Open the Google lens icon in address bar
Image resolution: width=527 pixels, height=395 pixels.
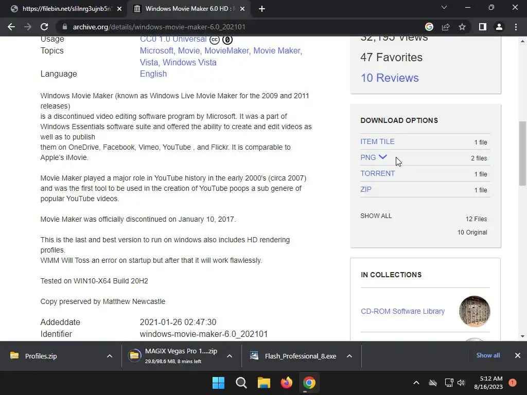pyautogui.click(x=429, y=27)
